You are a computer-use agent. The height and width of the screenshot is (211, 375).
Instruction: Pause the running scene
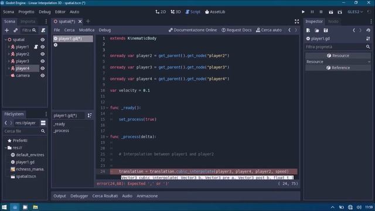click(x=312, y=12)
